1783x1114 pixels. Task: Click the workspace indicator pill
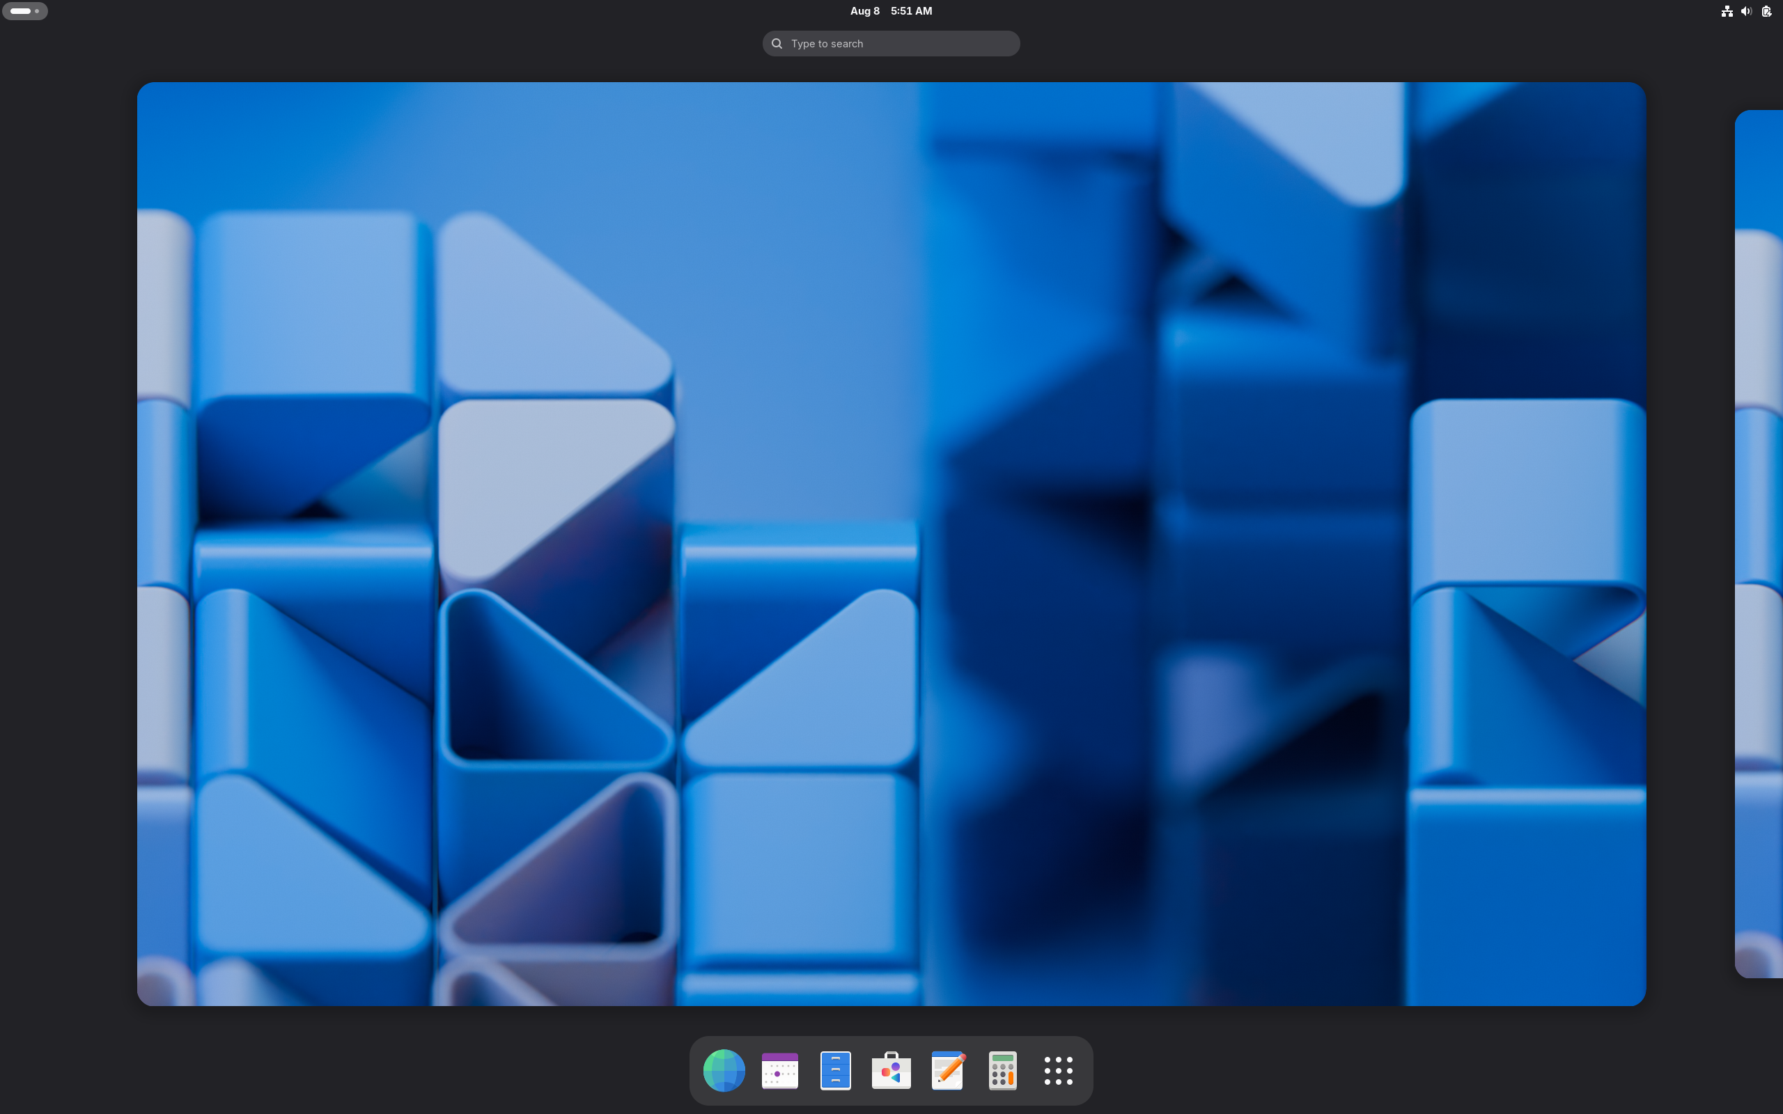click(25, 11)
